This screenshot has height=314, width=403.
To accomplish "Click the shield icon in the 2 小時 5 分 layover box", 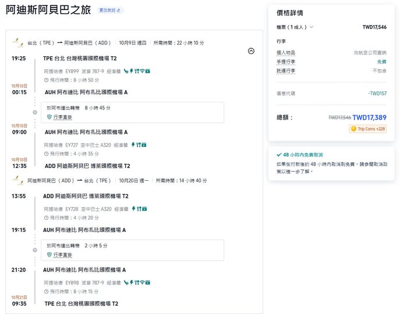I will [50, 255].
